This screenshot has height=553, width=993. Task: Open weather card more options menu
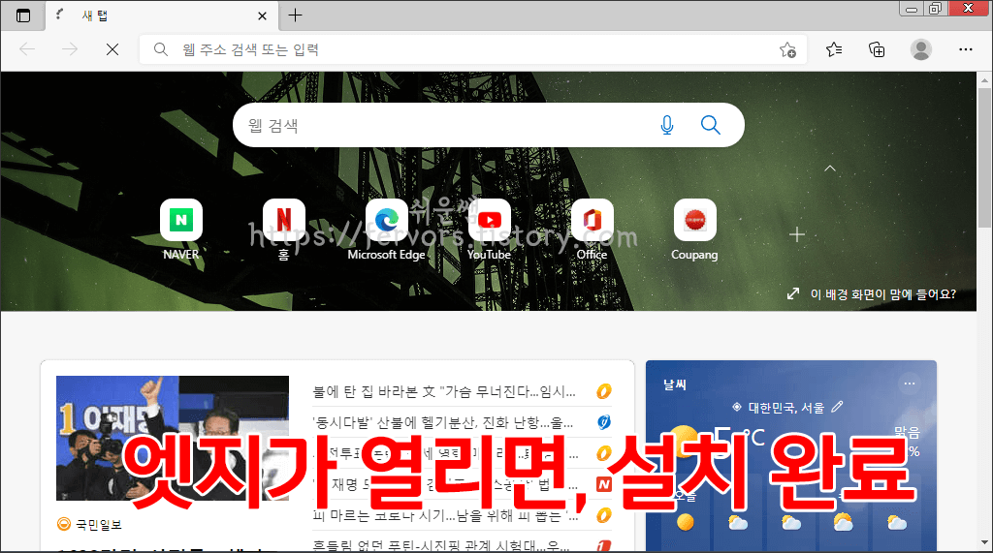[x=910, y=384]
